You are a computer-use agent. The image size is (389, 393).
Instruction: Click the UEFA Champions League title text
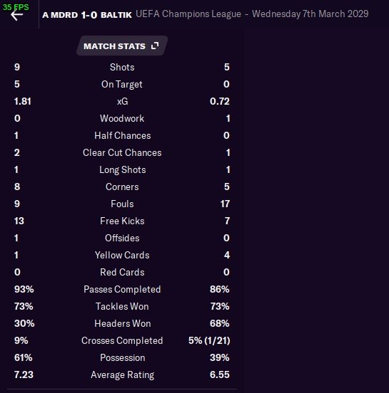tap(188, 14)
